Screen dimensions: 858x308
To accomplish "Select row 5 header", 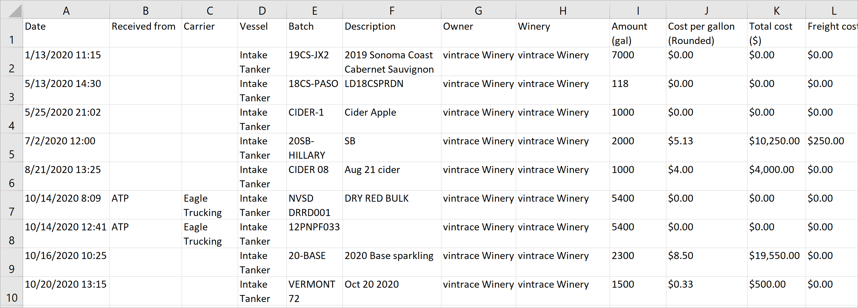I will 11,148.
